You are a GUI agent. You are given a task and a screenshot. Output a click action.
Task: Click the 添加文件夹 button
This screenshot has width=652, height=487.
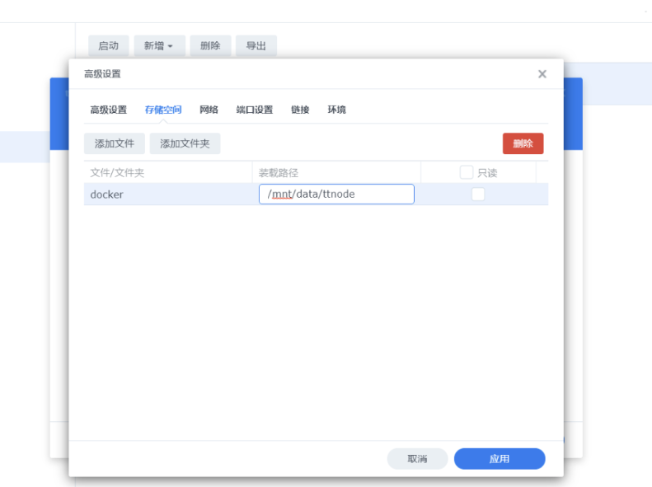pos(185,143)
